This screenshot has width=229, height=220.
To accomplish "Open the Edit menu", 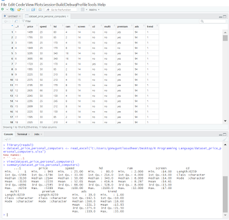I will click(x=11, y=5).
